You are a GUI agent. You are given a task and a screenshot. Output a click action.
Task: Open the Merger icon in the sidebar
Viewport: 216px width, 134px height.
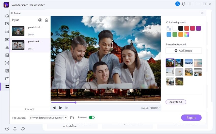point(7,55)
